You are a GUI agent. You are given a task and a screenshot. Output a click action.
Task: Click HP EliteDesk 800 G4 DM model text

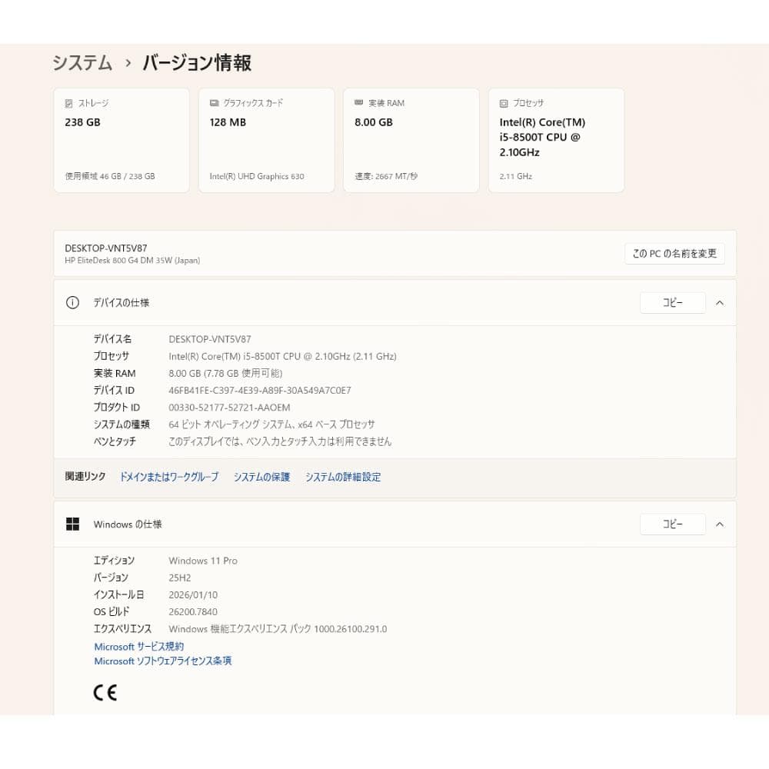point(132,261)
